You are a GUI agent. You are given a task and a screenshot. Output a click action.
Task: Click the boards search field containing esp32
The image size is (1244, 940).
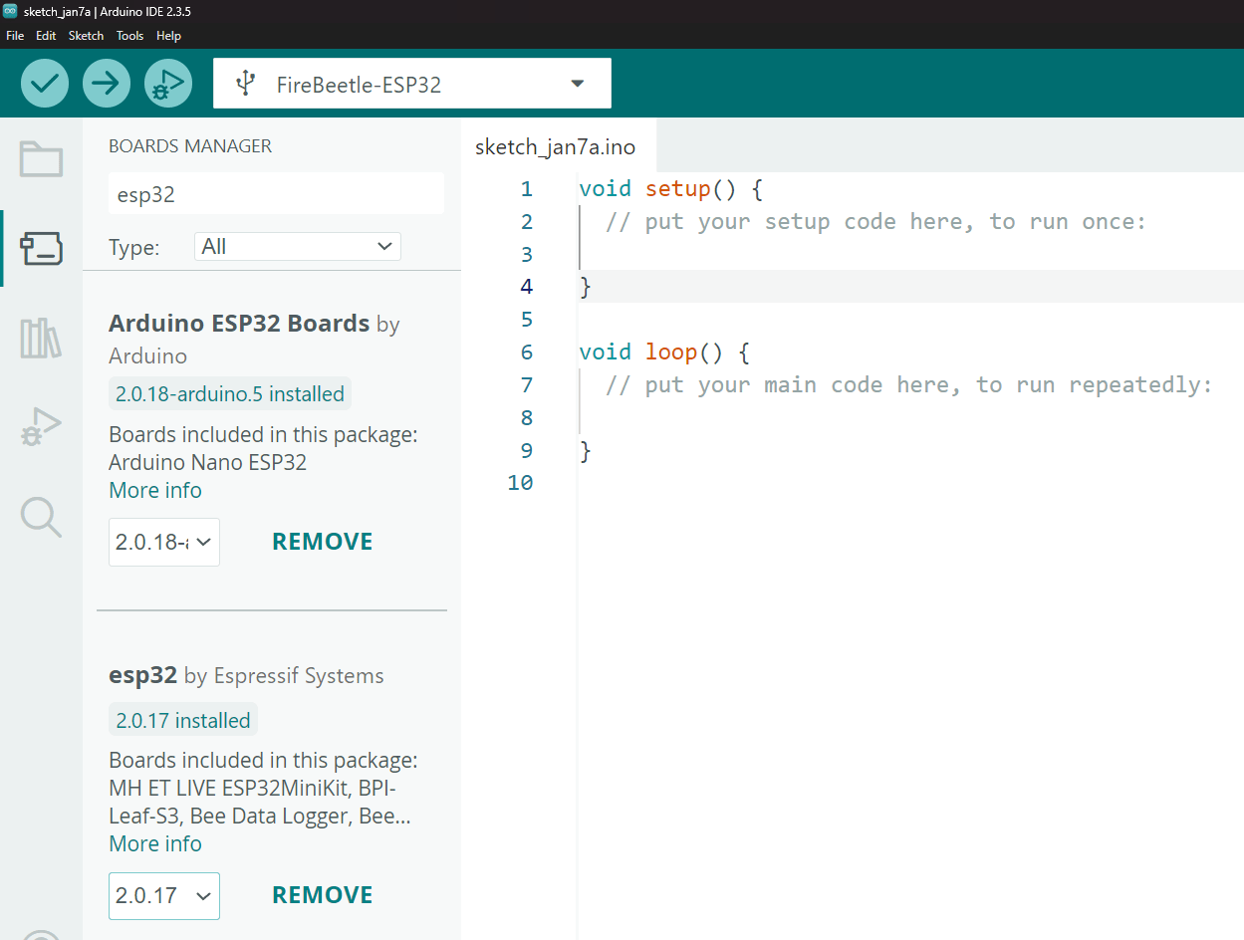276,194
